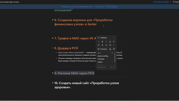Click the View site button
The width and height of the screenshot is (179, 101).
pyautogui.click(x=100, y=7)
